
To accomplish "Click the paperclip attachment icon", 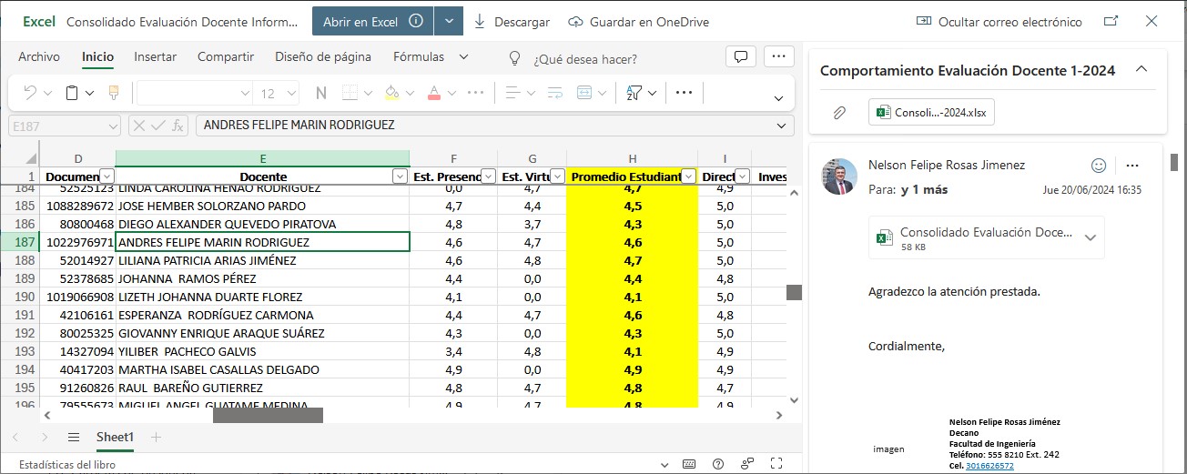I will point(839,113).
